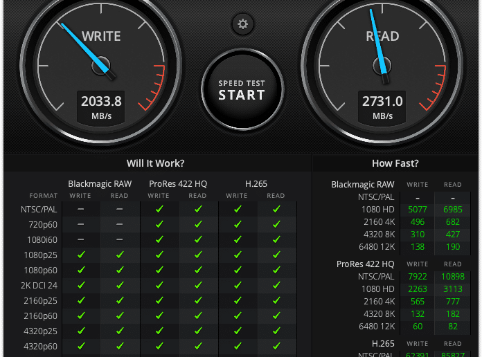Select ProRes 422 HQ 6480 12K write value 60

tap(418, 327)
